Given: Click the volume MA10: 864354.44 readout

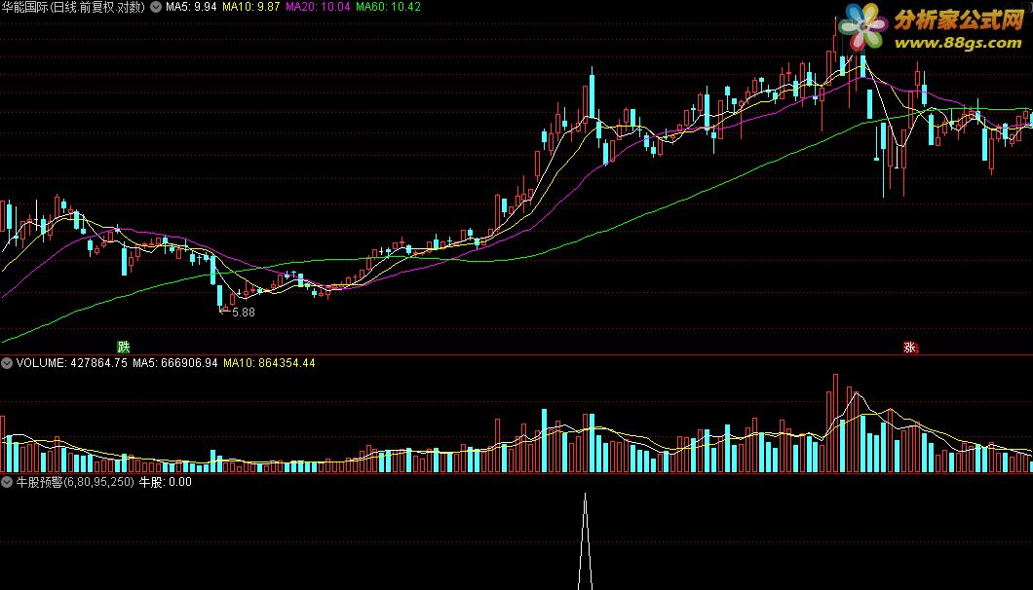Looking at the screenshot, I should (x=269, y=363).
